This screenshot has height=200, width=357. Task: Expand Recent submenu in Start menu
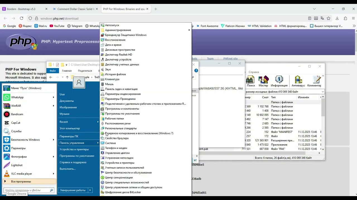(98, 122)
